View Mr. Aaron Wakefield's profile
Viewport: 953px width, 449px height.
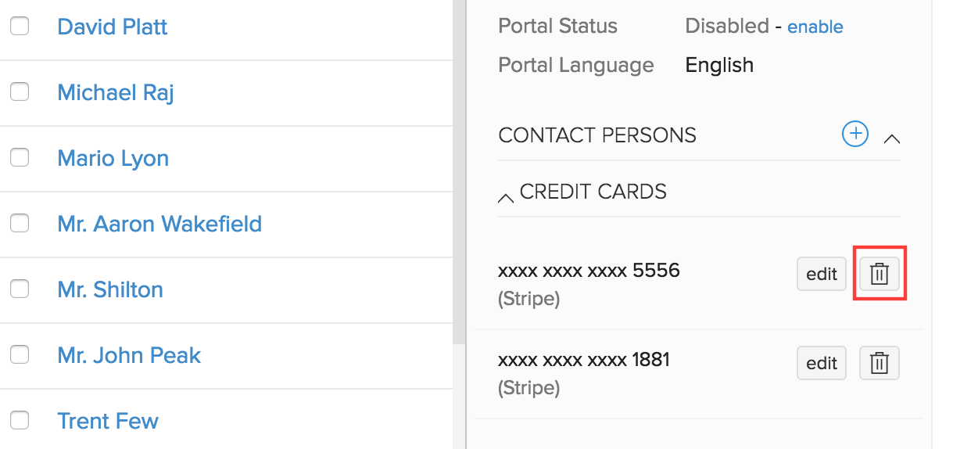pos(159,224)
